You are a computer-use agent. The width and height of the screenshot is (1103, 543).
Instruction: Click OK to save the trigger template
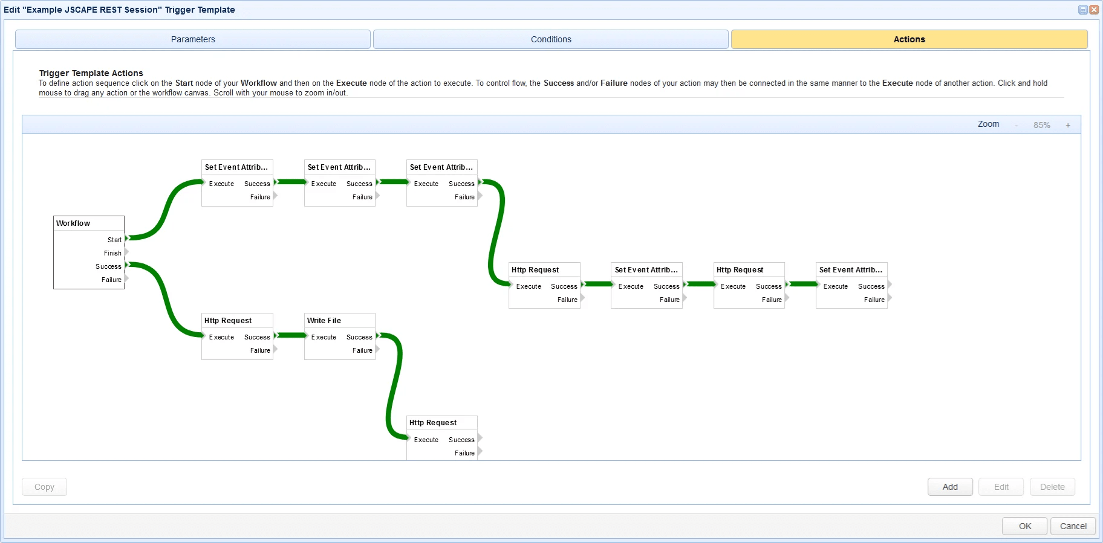coord(1025,526)
